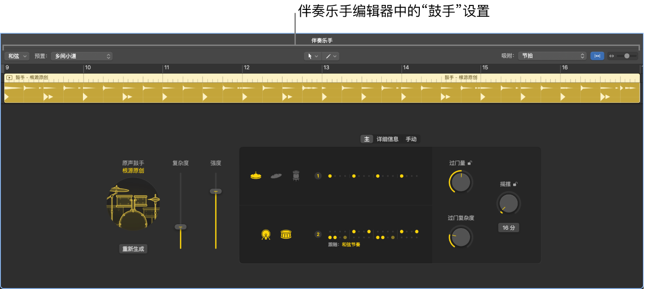Toggle the kick drum instrument icon
Screen dimensions: 645x289
[266, 235]
